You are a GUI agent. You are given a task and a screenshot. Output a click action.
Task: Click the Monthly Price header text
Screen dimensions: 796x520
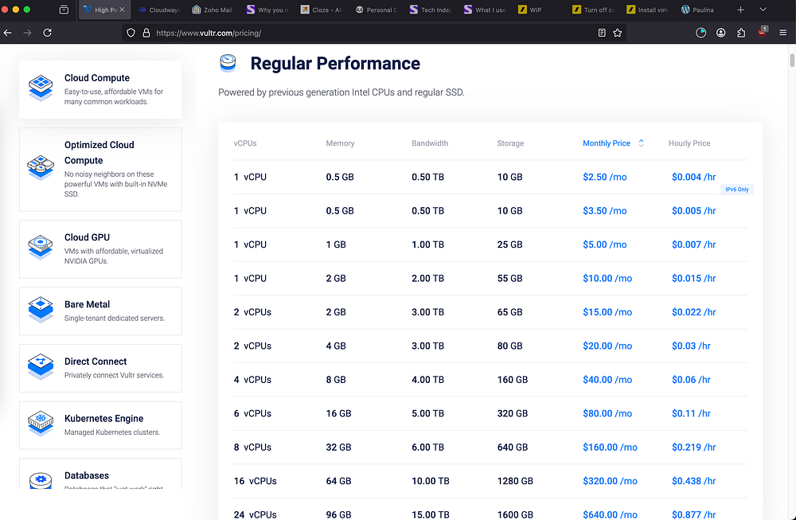(606, 143)
